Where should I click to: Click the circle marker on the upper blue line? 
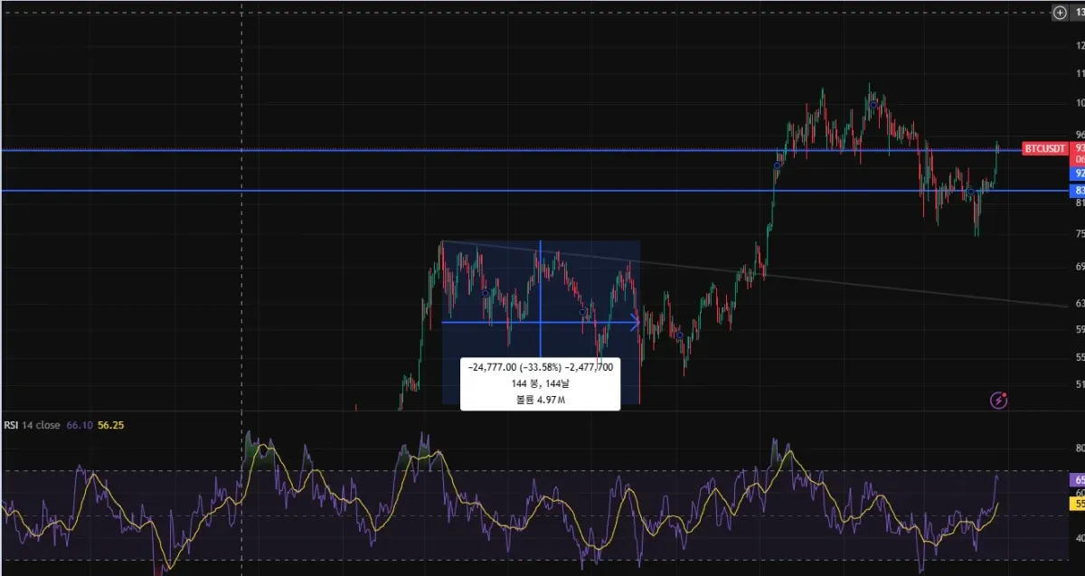[777, 165]
